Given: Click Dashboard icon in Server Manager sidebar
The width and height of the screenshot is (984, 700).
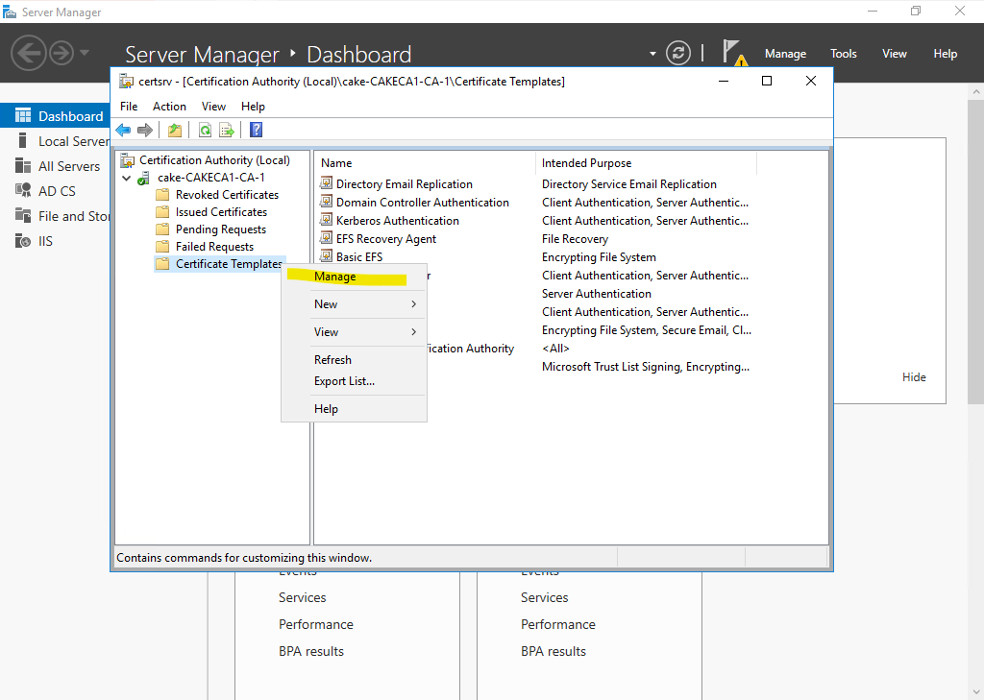Looking at the screenshot, I should click(23, 115).
